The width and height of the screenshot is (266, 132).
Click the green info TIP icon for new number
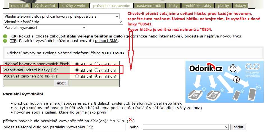coord(5,37)
